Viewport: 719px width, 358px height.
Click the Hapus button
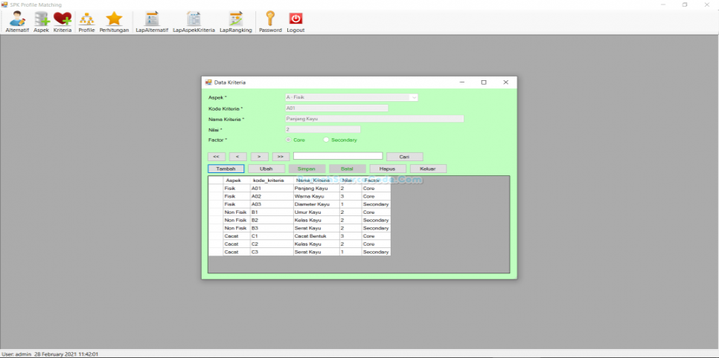coord(388,169)
